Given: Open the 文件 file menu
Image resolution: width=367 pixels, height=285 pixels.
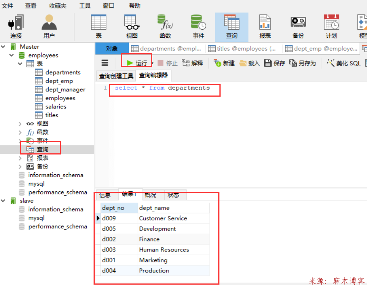Looking at the screenshot, I should pyautogui.click(x=8, y=6).
